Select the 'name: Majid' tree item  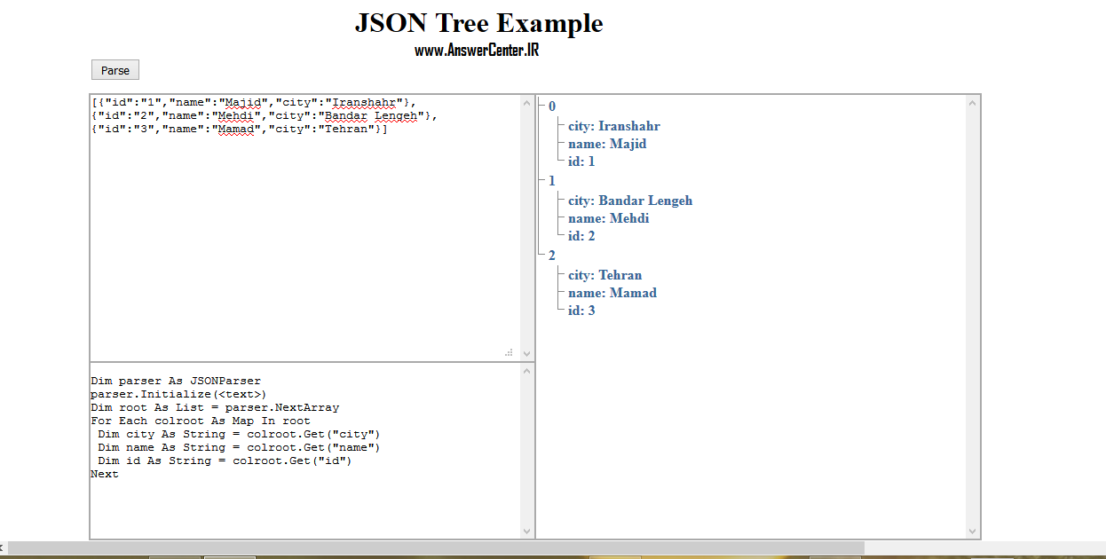coord(607,144)
